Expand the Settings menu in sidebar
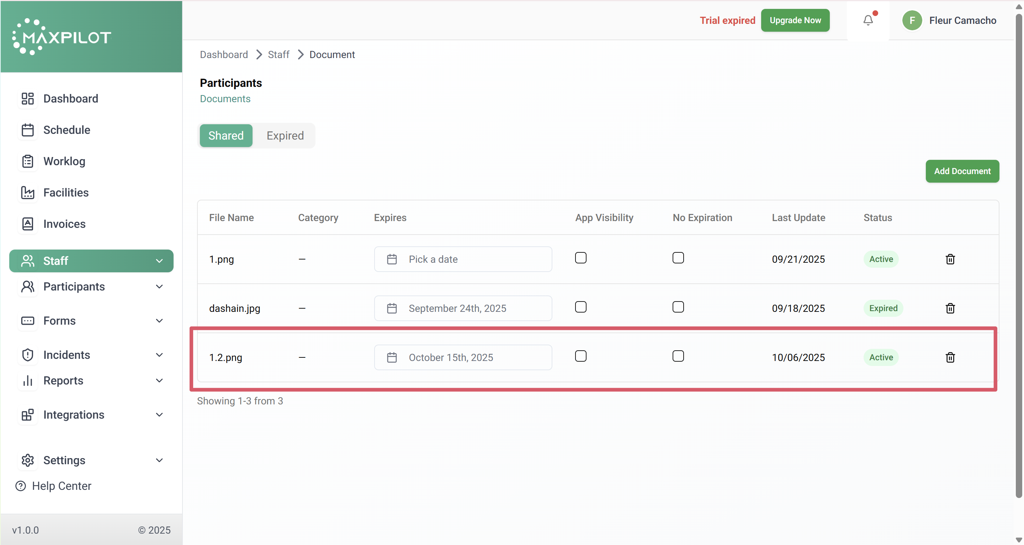 pyautogui.click(x=159, y=460)
